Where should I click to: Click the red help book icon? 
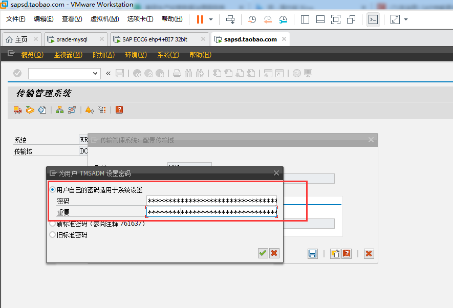[x=119, y=110]
